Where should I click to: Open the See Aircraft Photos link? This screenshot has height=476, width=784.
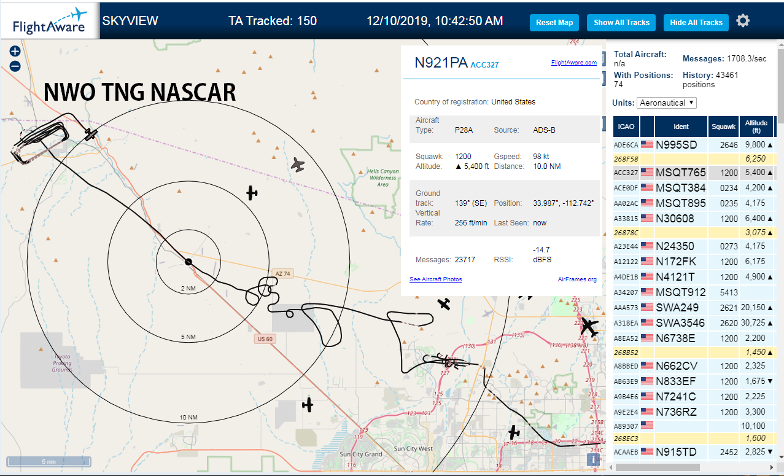(436, 279)
